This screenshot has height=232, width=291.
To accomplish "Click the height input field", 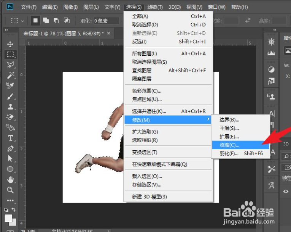I will [x=279, y=21].
